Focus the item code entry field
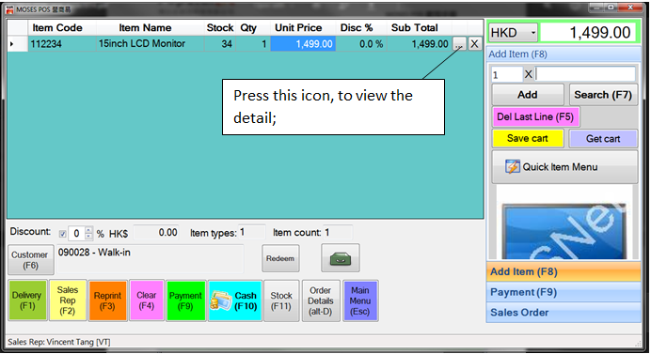The image size is (651, 354). [x=585, y=74]
